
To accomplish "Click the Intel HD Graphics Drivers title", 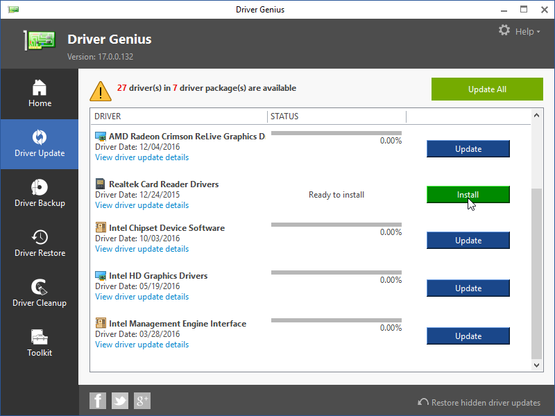I will coord(158,275).
